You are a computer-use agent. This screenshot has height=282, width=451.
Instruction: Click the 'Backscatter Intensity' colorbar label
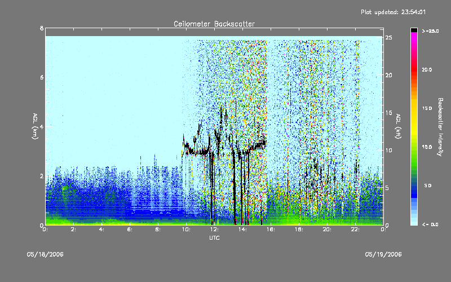[440, 127]
